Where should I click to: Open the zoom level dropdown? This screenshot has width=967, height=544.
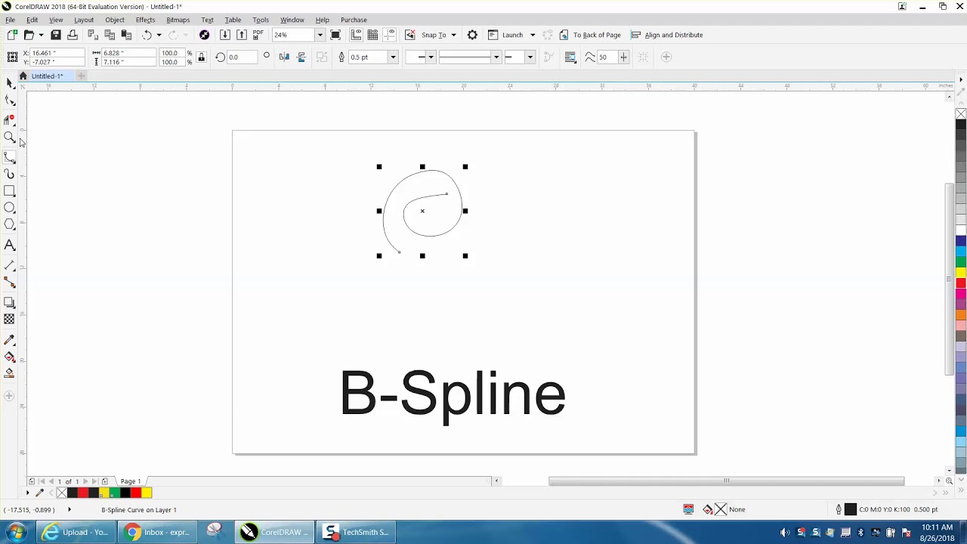(320, 35)
